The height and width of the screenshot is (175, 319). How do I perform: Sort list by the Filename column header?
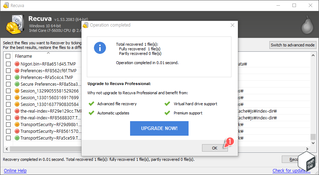23,56
